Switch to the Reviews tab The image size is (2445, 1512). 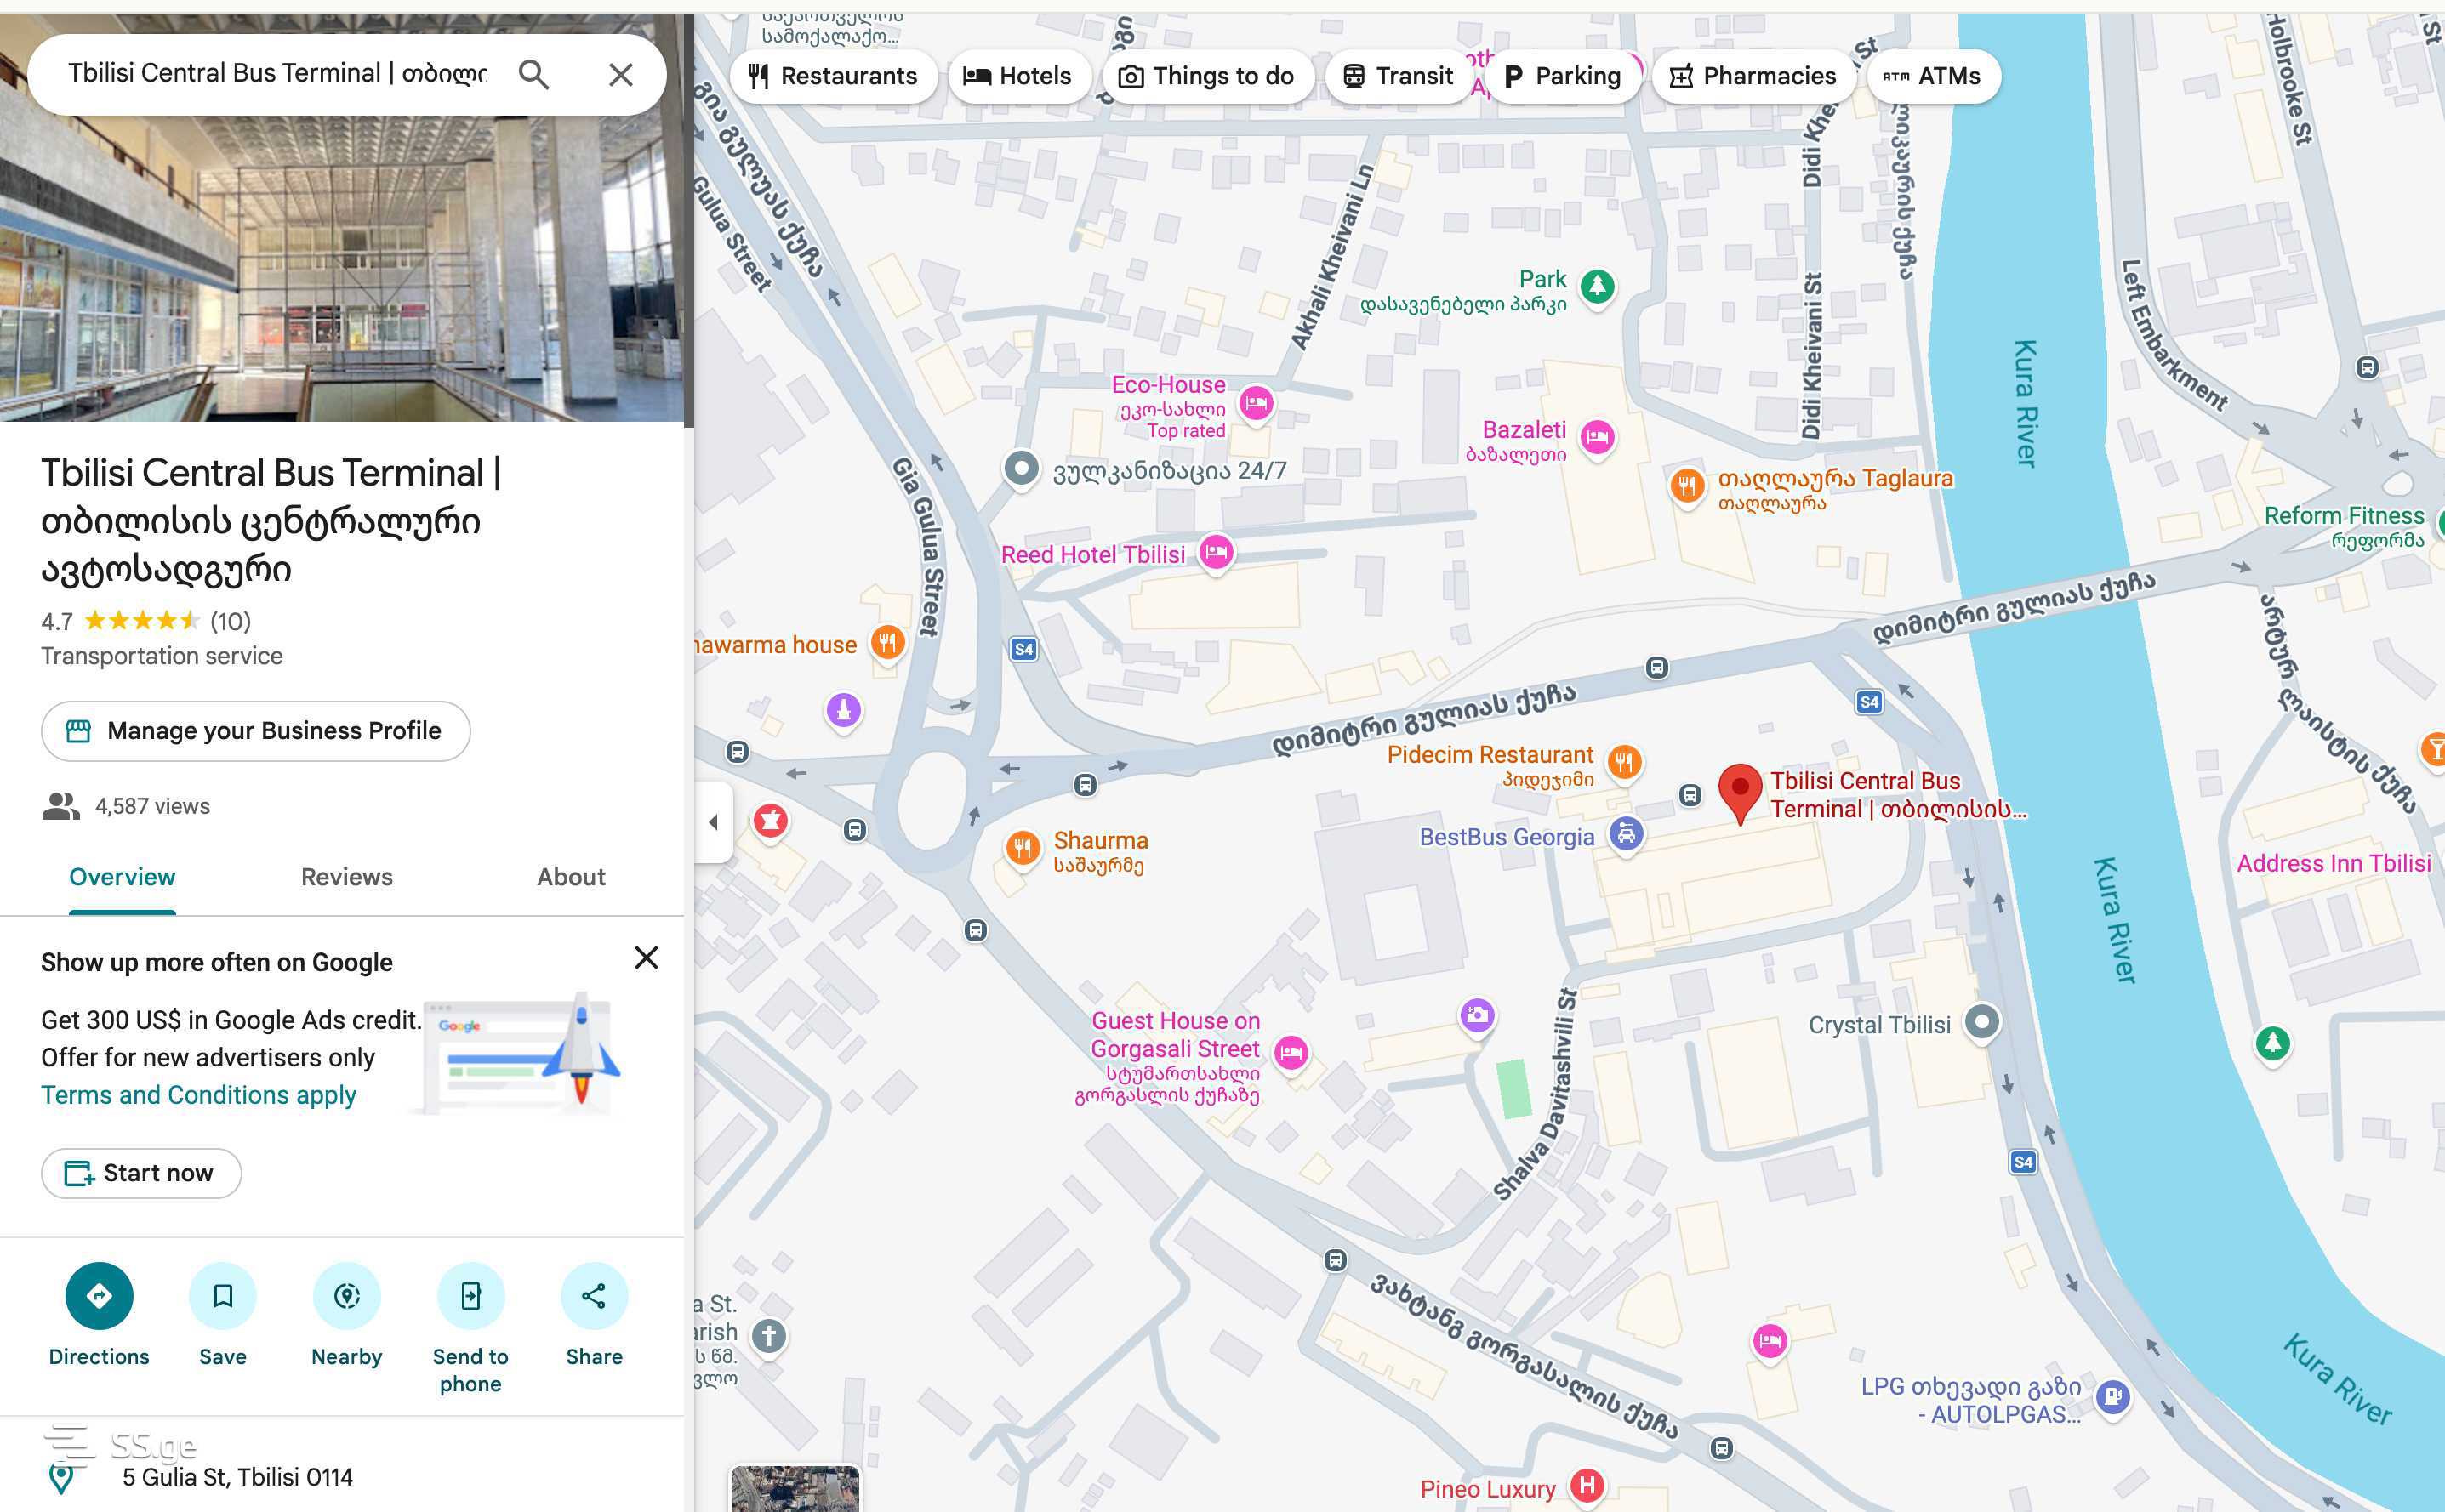pos(346,877)
